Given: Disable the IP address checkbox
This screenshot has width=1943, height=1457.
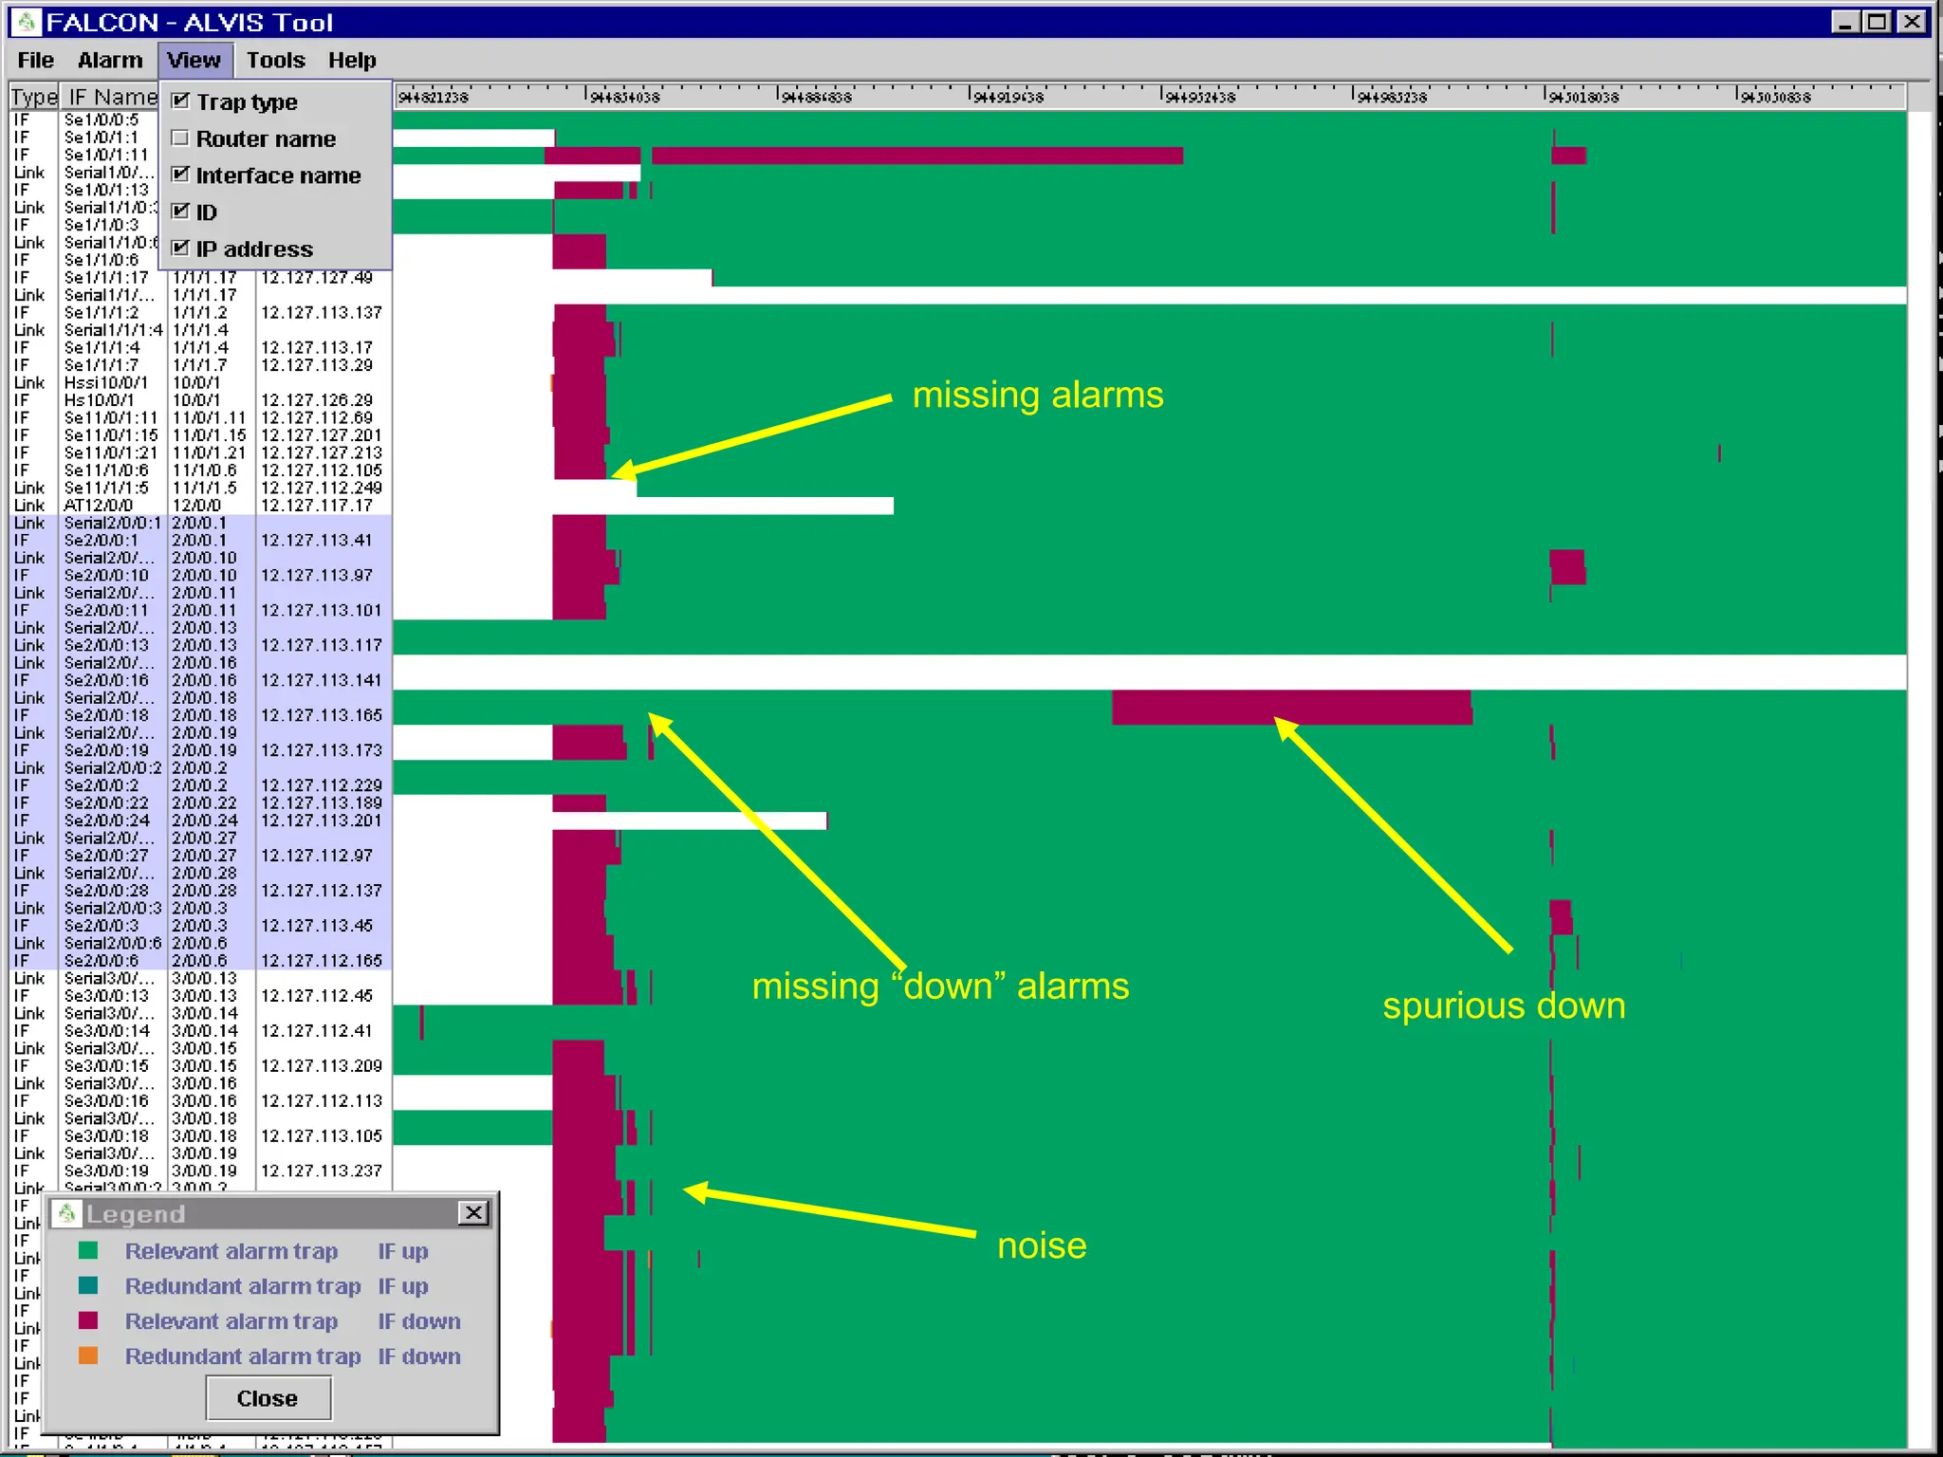Looking at the screenshot, I should 180,249.
